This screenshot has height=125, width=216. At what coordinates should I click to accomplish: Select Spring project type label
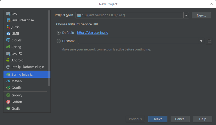click(x=16, y=47)
